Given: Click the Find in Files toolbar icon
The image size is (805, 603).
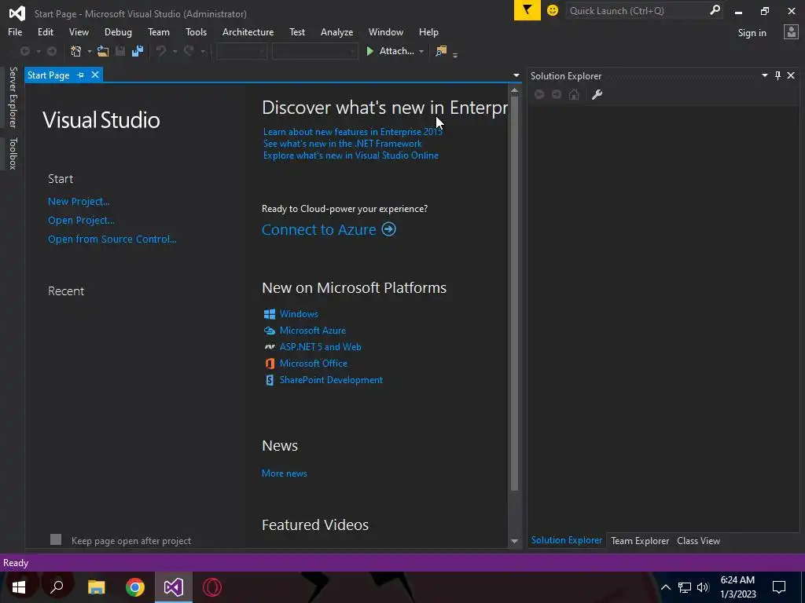Looking at the screenshot, I should (441, 51).
